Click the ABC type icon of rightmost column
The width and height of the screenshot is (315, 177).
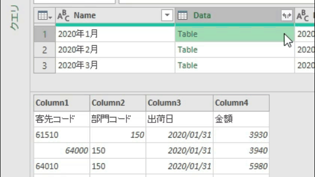tap(303, 16)
